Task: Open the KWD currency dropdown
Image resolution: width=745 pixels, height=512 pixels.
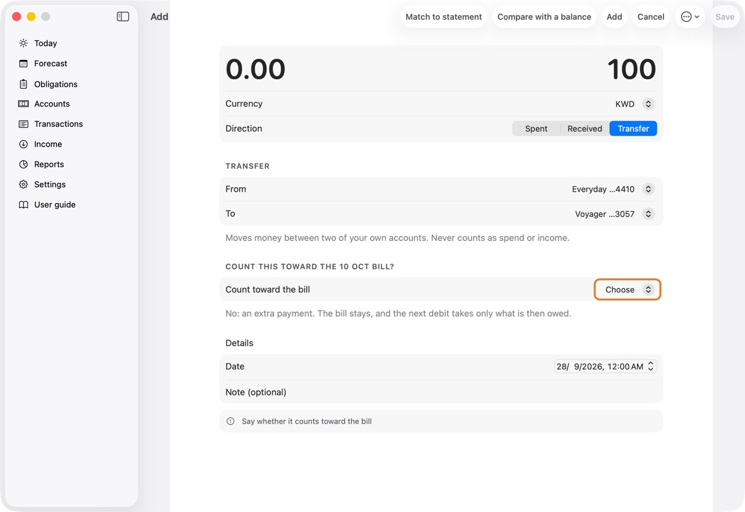Action: [x=635, y=104]
